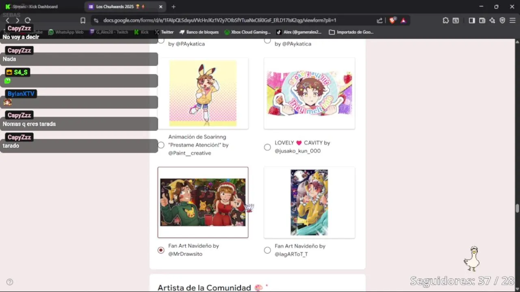The width and height of the screenshot is (520, 292).
Task: Open the Brave Rewards triangle icon
Action: click(x=403, y=20)
